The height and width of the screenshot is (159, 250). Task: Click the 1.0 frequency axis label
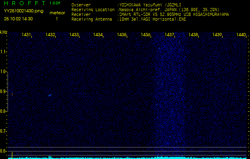click(x=3, y=72)
